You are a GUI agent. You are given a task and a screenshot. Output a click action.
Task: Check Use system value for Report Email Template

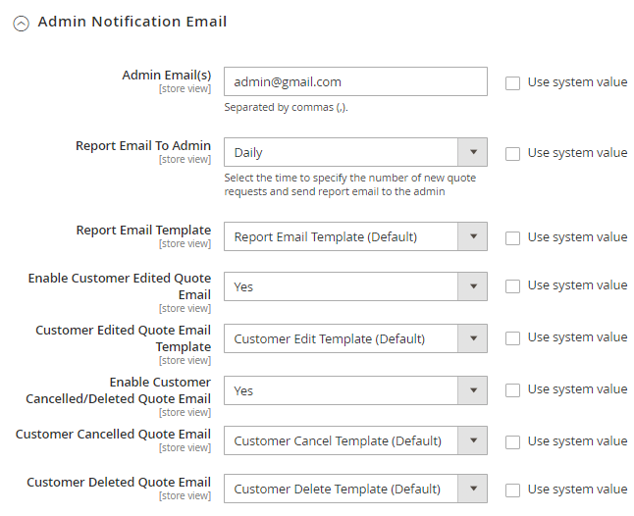pos(513,238)
